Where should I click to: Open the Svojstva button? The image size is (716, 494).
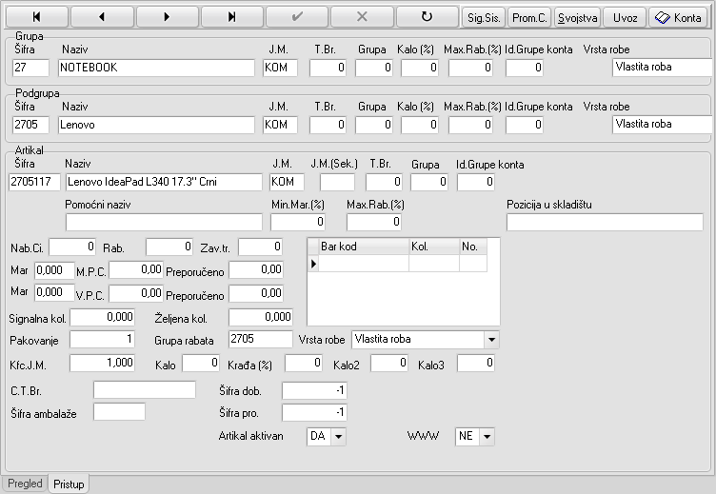[578, 17]
